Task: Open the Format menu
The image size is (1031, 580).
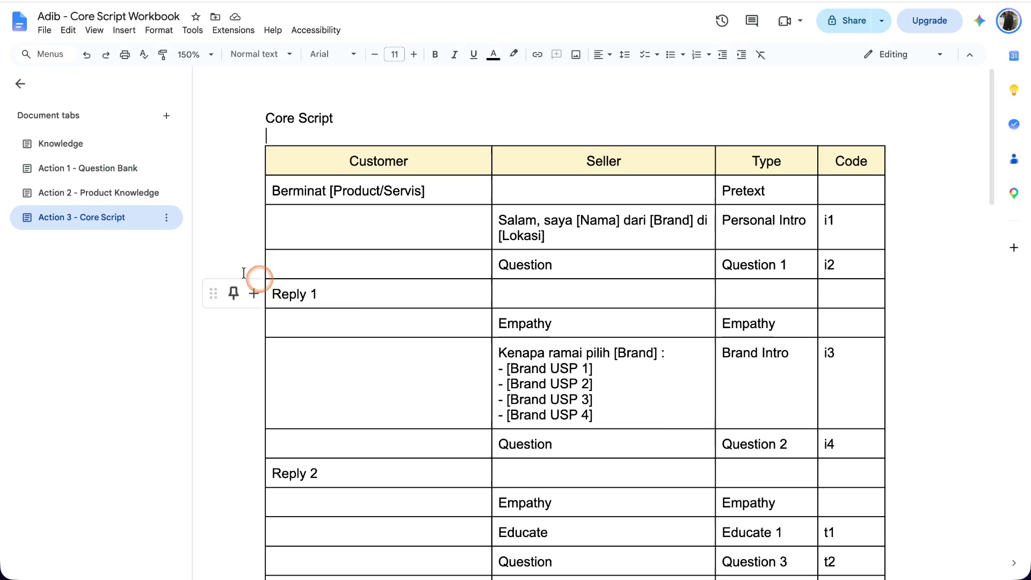Action: 158,30
